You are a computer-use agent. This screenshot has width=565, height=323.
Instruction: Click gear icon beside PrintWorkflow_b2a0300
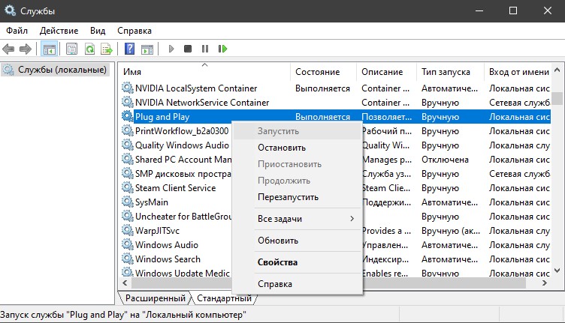point(127,130)
